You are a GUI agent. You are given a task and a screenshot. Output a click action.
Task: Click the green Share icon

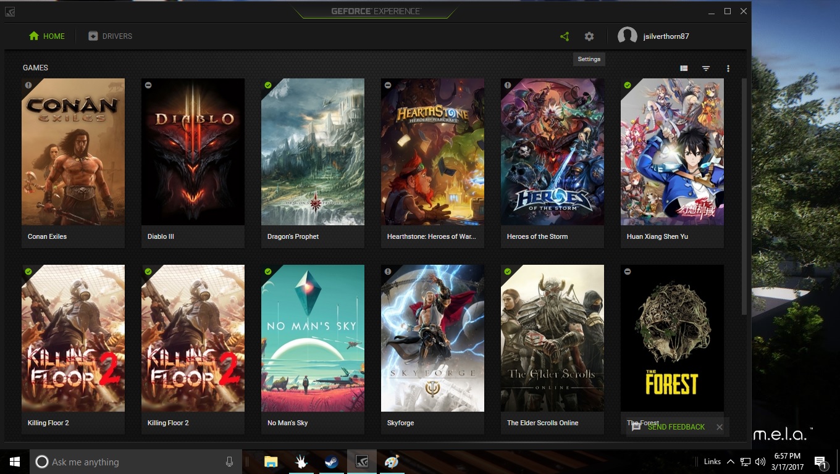[x=565, y=36]
